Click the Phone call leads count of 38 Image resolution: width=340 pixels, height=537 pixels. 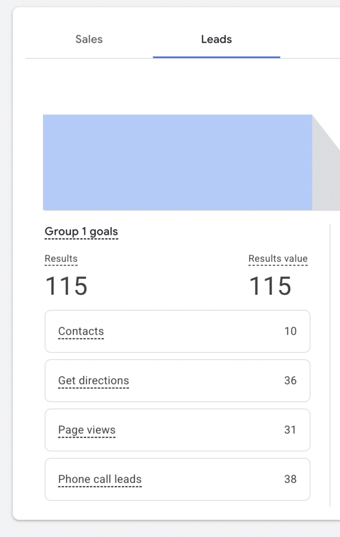(290, 479)
